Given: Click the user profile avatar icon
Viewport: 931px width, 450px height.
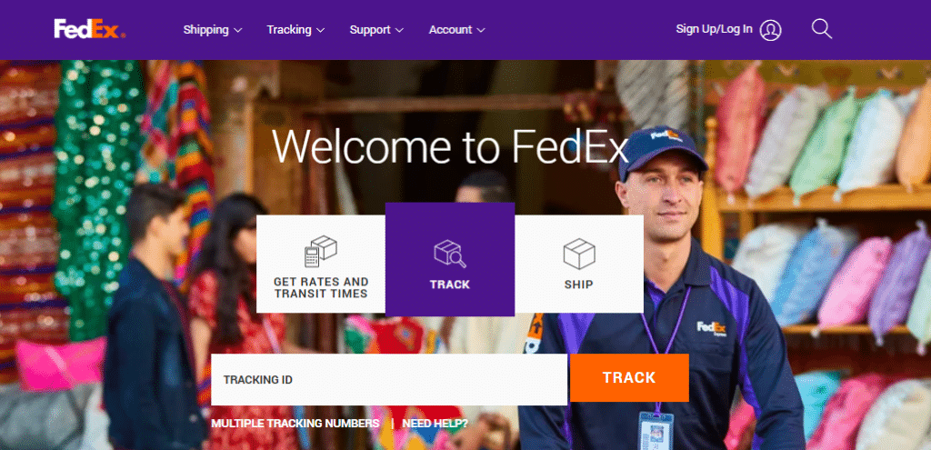Looking at the screenshot, I should click(x=771, y=30).
